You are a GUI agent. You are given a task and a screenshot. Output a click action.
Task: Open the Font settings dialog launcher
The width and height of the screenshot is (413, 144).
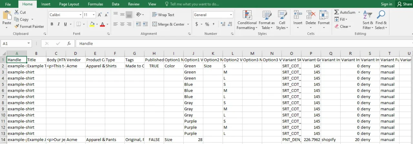(108, 34)
